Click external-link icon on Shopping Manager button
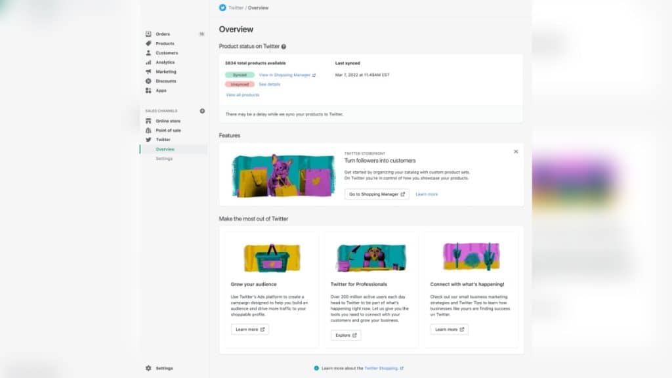The image size is (672, 378). (402, 194)
